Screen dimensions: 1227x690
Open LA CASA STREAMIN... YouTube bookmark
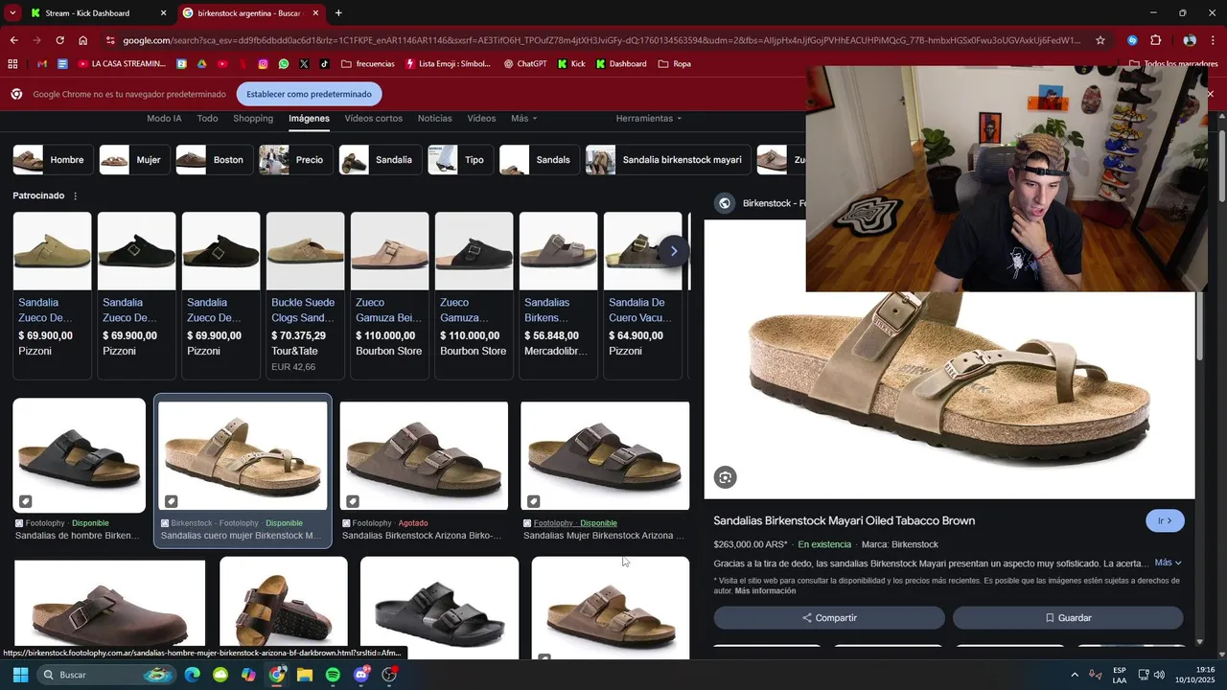(x=122, y=64)
